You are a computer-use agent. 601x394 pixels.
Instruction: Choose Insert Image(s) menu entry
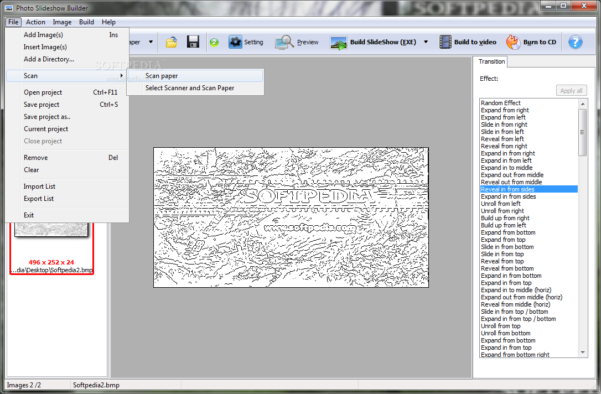[68, 46]
